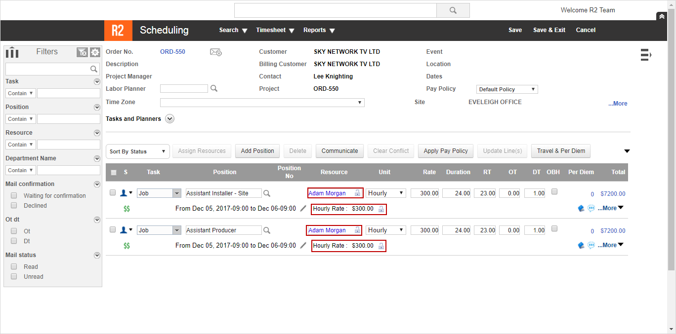676x334 pixels.
Task: Click the email envelope icon beside ORD-550
Action: 215,52
